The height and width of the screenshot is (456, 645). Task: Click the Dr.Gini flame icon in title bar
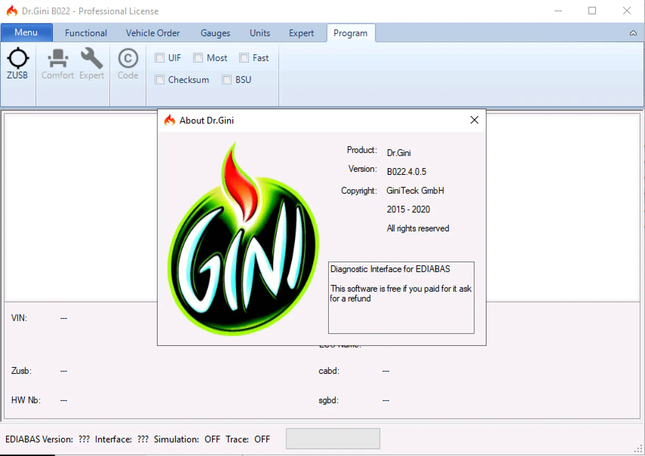point(12,11)
